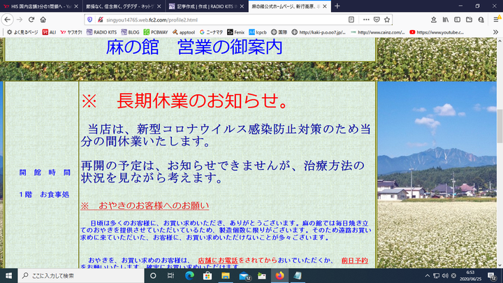Viewport: 503px width, 283px height.
Task: Open page actions three-dot menu
Action: 366,20
